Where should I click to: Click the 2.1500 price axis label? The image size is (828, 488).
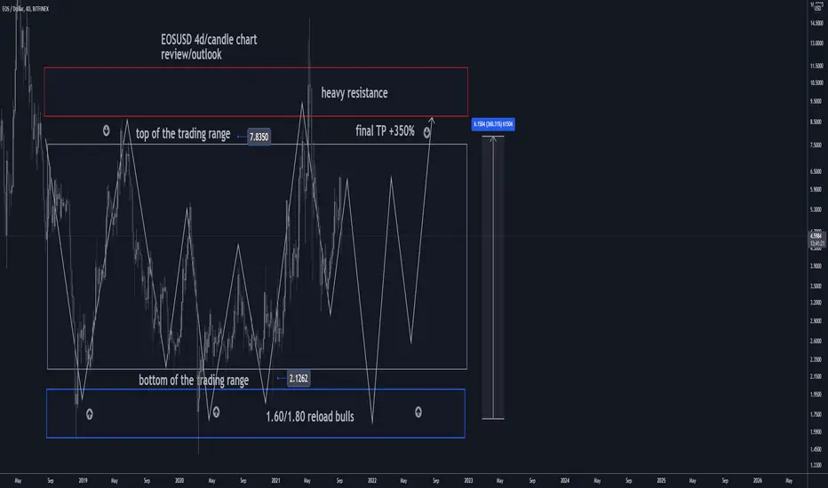(x=816, y=377)
